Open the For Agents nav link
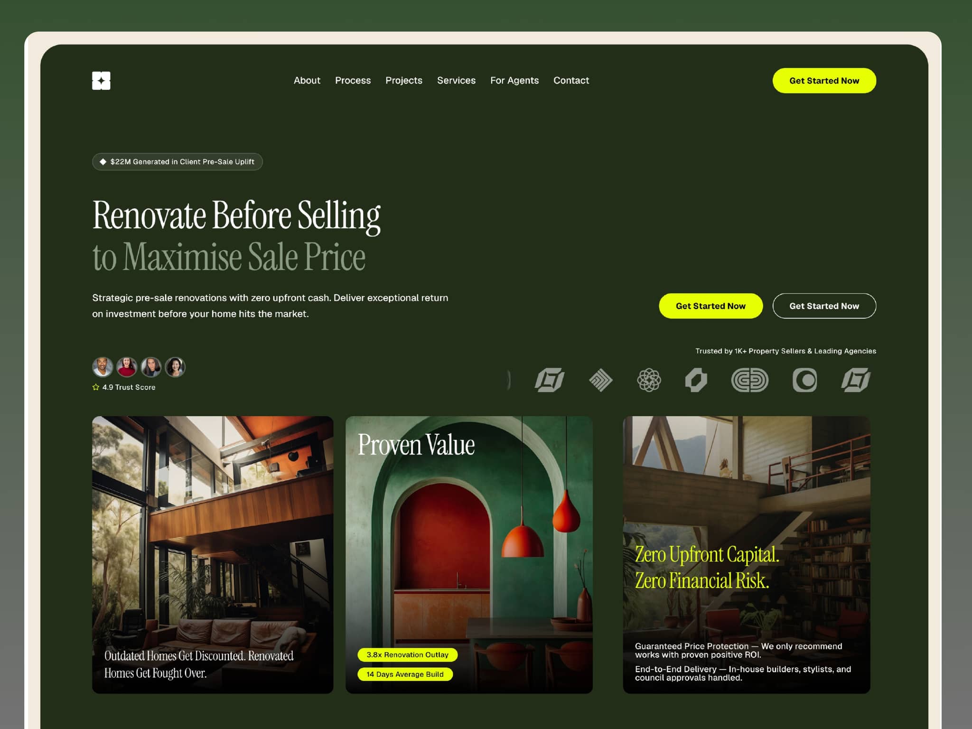 point(514,81)
